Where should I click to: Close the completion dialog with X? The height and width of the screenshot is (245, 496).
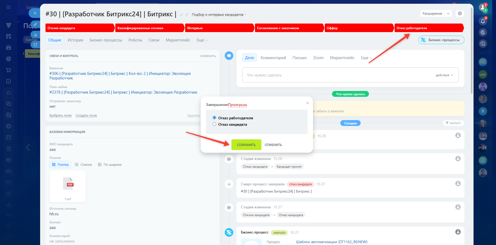tap(308, 103)
